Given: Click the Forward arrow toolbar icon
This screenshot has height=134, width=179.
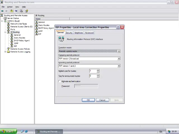Looking at the screenshot, I should pyautogui.click(x=6, y=11).
